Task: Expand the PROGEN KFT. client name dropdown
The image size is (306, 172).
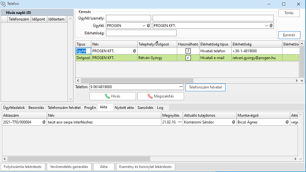Action: click(x=266, y=26)
